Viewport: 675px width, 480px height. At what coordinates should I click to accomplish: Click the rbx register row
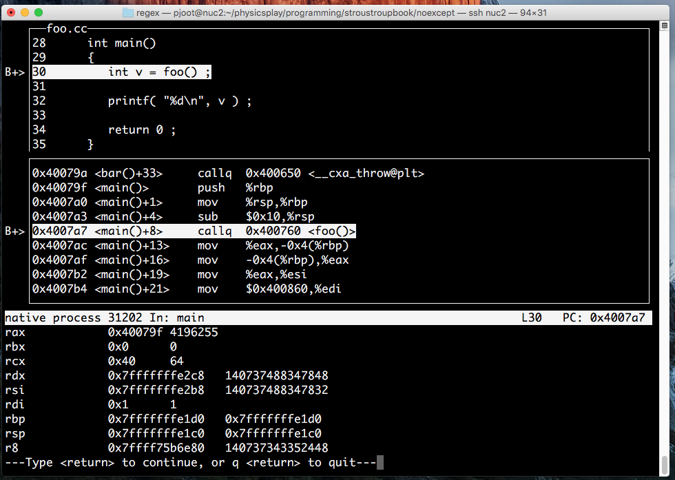[x=91, y=346]
